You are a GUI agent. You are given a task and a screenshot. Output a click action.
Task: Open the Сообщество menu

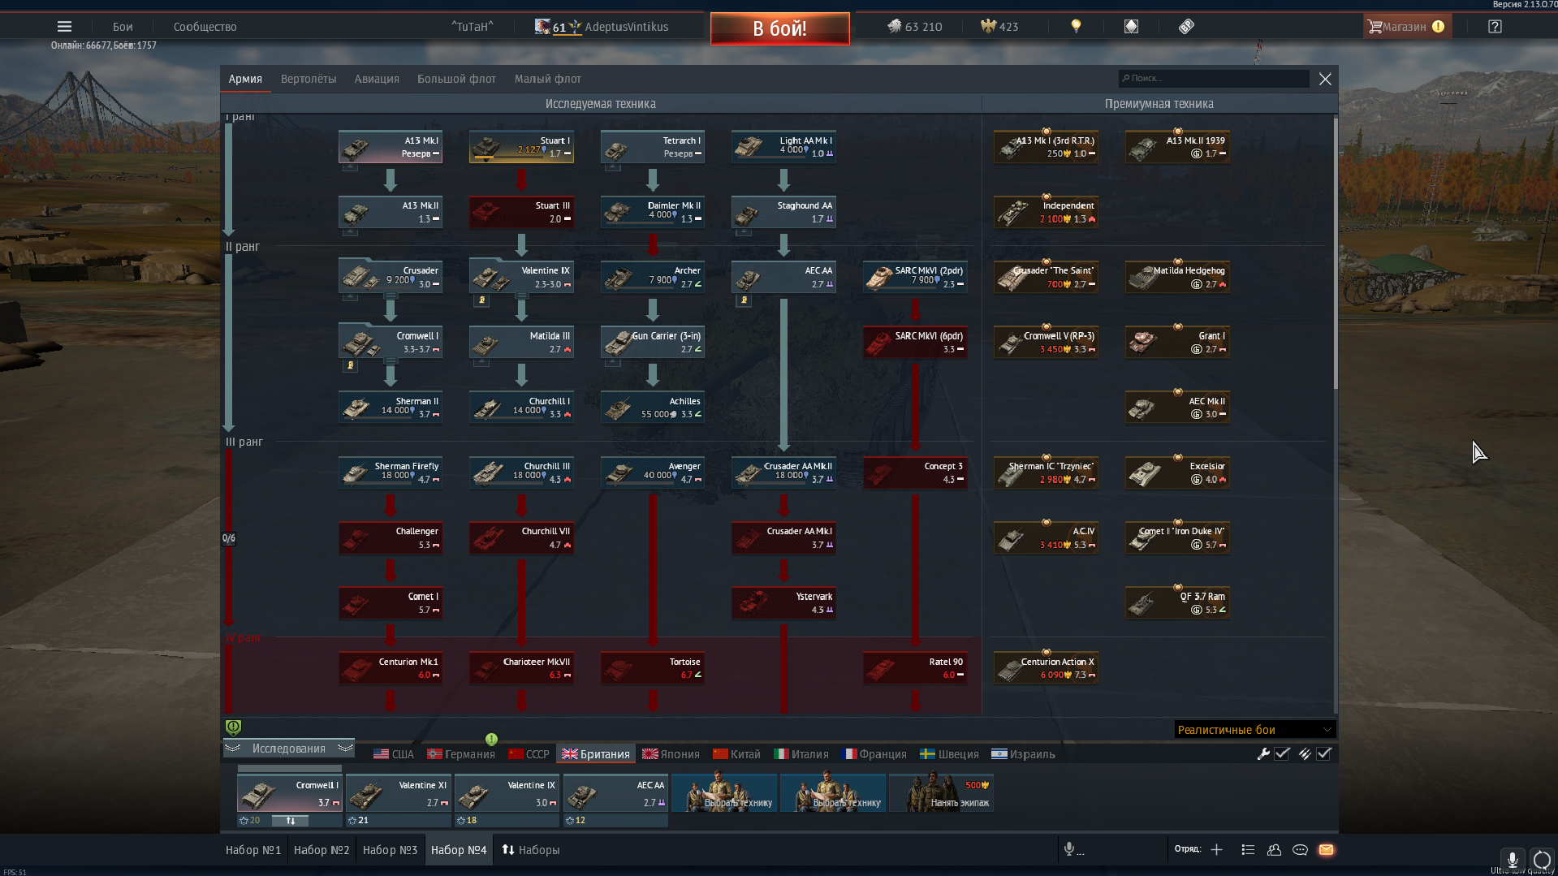[x=205, y=27]
